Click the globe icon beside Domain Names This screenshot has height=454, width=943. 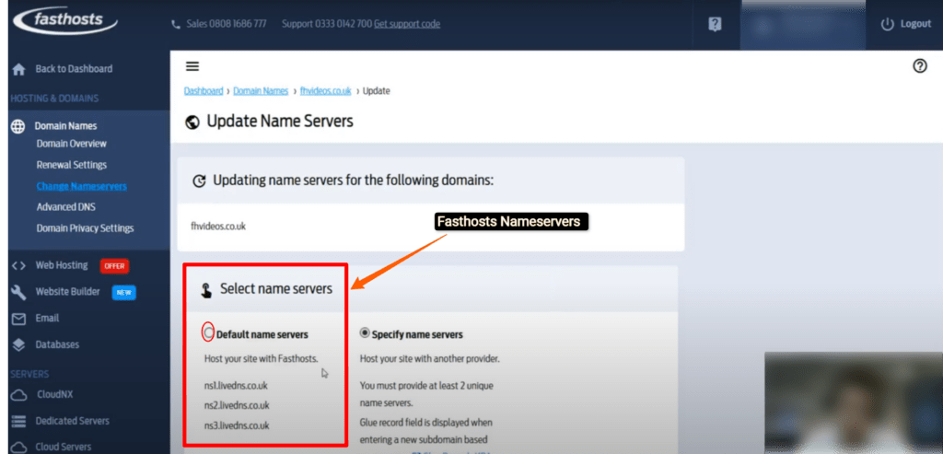18,126
